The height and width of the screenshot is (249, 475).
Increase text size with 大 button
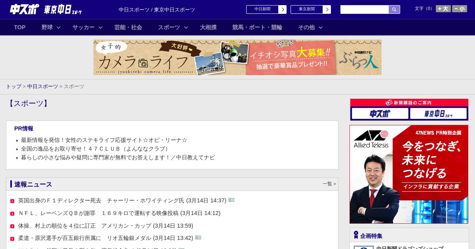click(443, 9)
